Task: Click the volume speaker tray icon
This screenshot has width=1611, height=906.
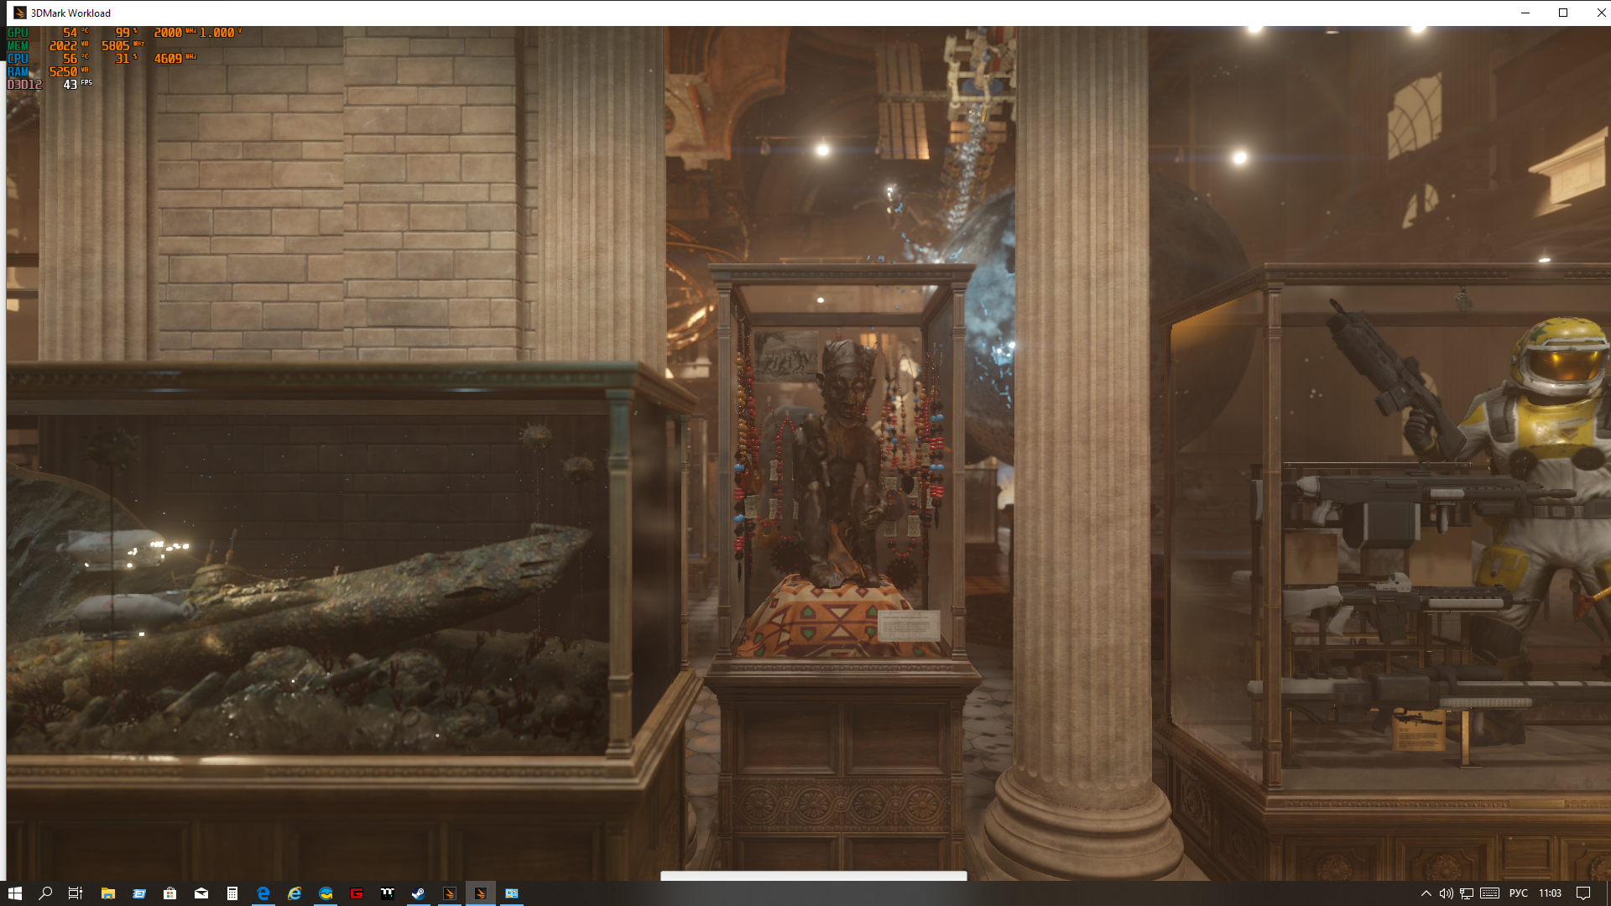Action: click(1446, 893)
